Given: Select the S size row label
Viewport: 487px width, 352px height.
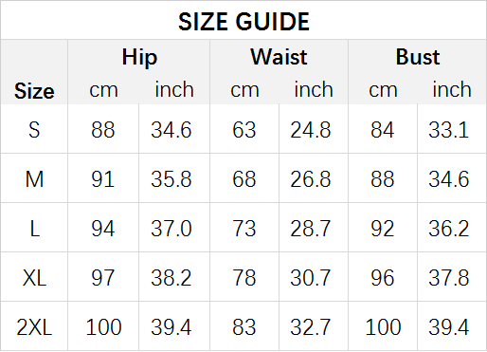Looking at the screenshot, I should [x=34, y=130].
